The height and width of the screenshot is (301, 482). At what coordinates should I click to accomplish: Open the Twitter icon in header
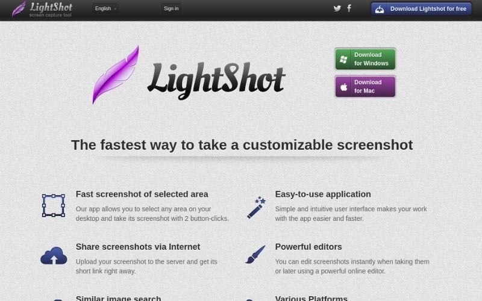[x=337, y=8]
